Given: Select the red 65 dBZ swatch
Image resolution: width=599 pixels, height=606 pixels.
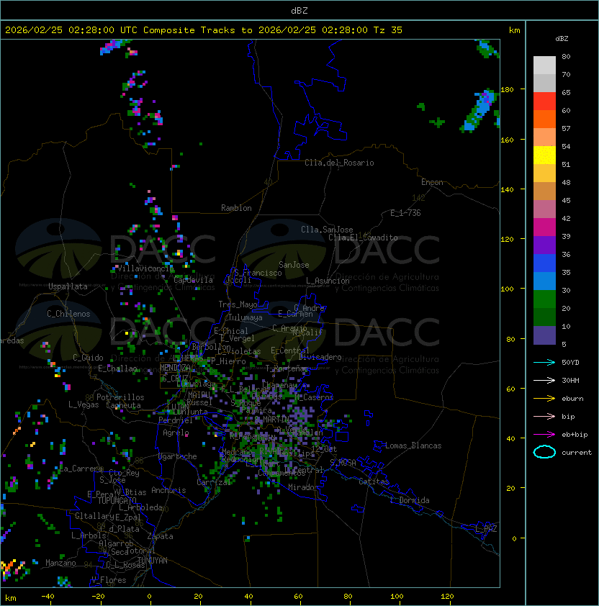Looking at the screenshot, I should point(544,101).
